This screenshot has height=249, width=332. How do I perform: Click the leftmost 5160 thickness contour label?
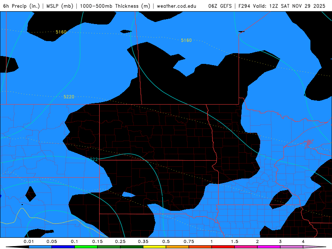click(x=61, y=32)
